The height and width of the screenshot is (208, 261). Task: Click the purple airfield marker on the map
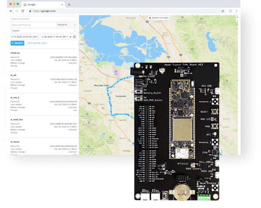tap(116, 72)
